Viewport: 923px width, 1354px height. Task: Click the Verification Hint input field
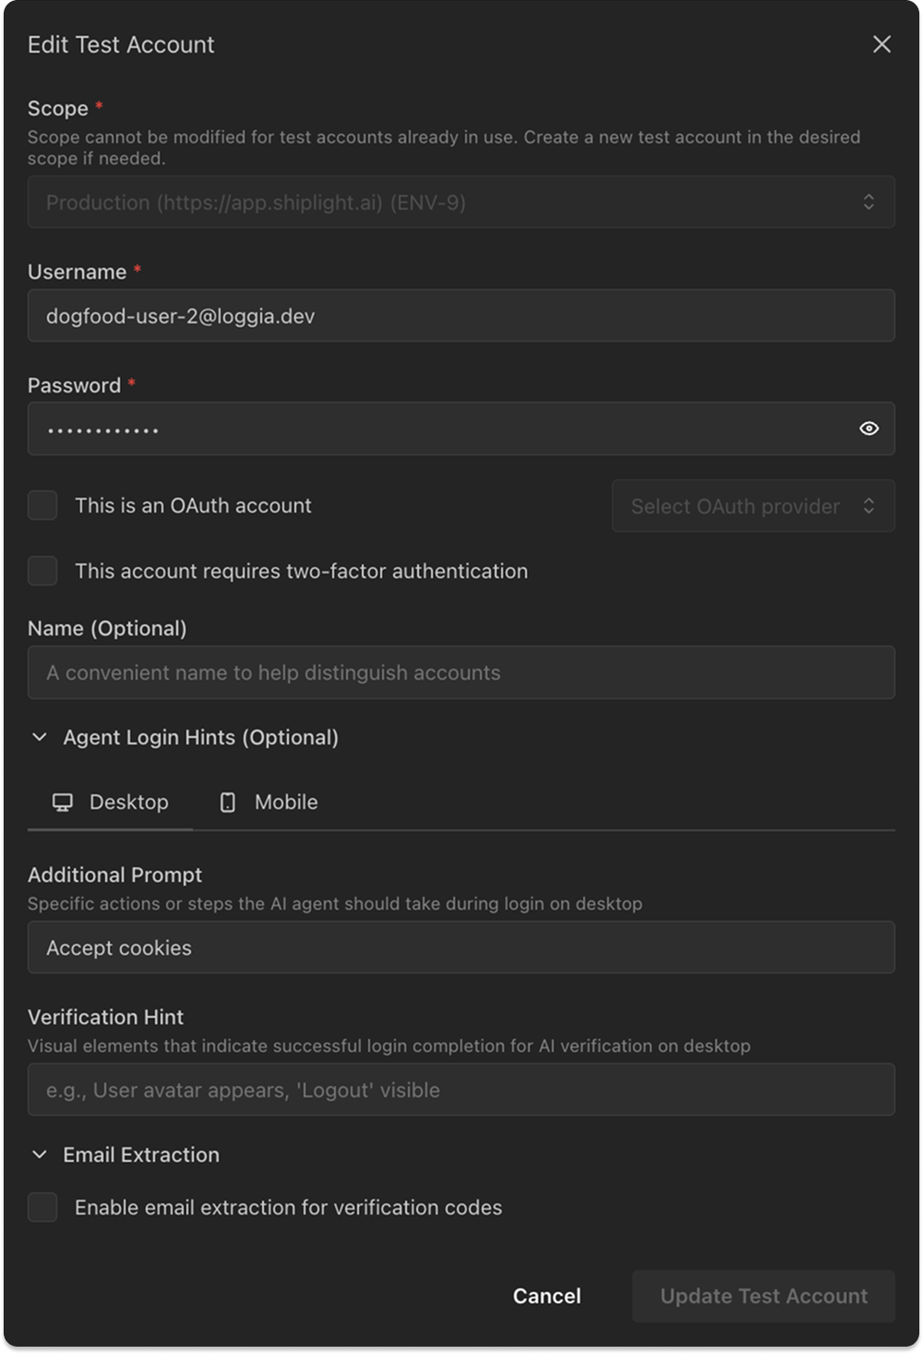point(461,1089)
